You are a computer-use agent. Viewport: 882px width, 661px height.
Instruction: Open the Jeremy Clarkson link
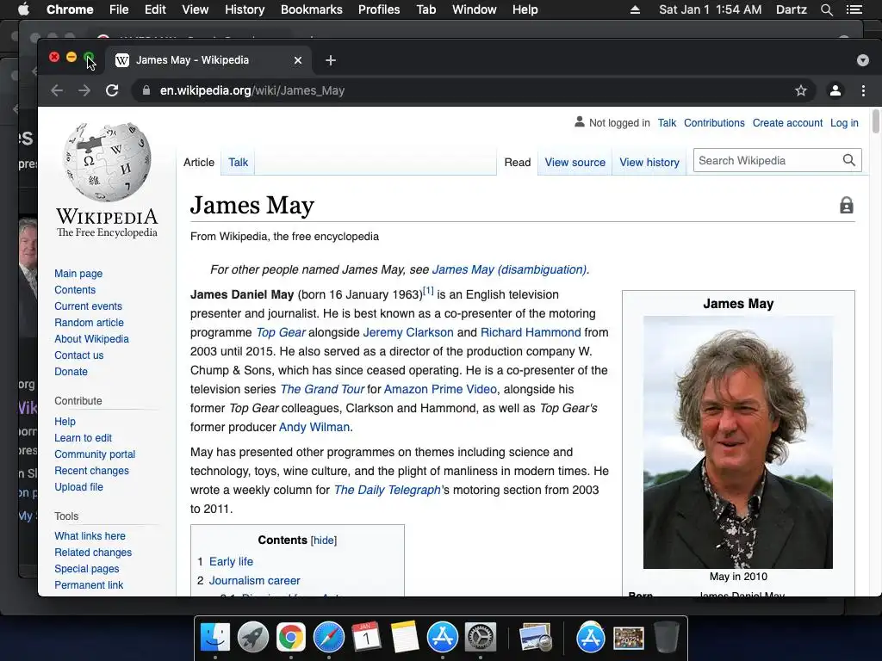(407, 333)
